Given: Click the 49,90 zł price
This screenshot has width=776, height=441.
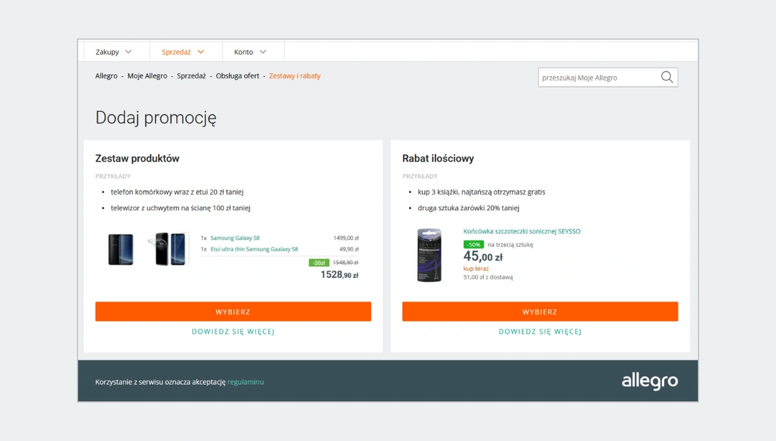Looking at the screenshot, I should 349,249.
